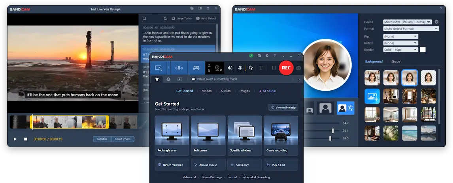Screen dimensions: 453x183
Task: Open the Auto Detect language option
Action: click(206, 19)
